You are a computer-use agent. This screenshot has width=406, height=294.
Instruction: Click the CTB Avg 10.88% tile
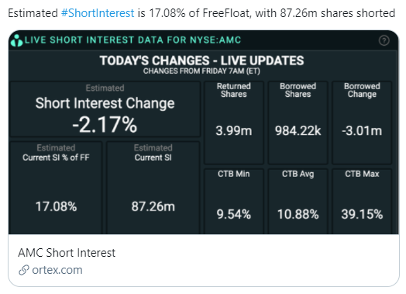(298, 202)
